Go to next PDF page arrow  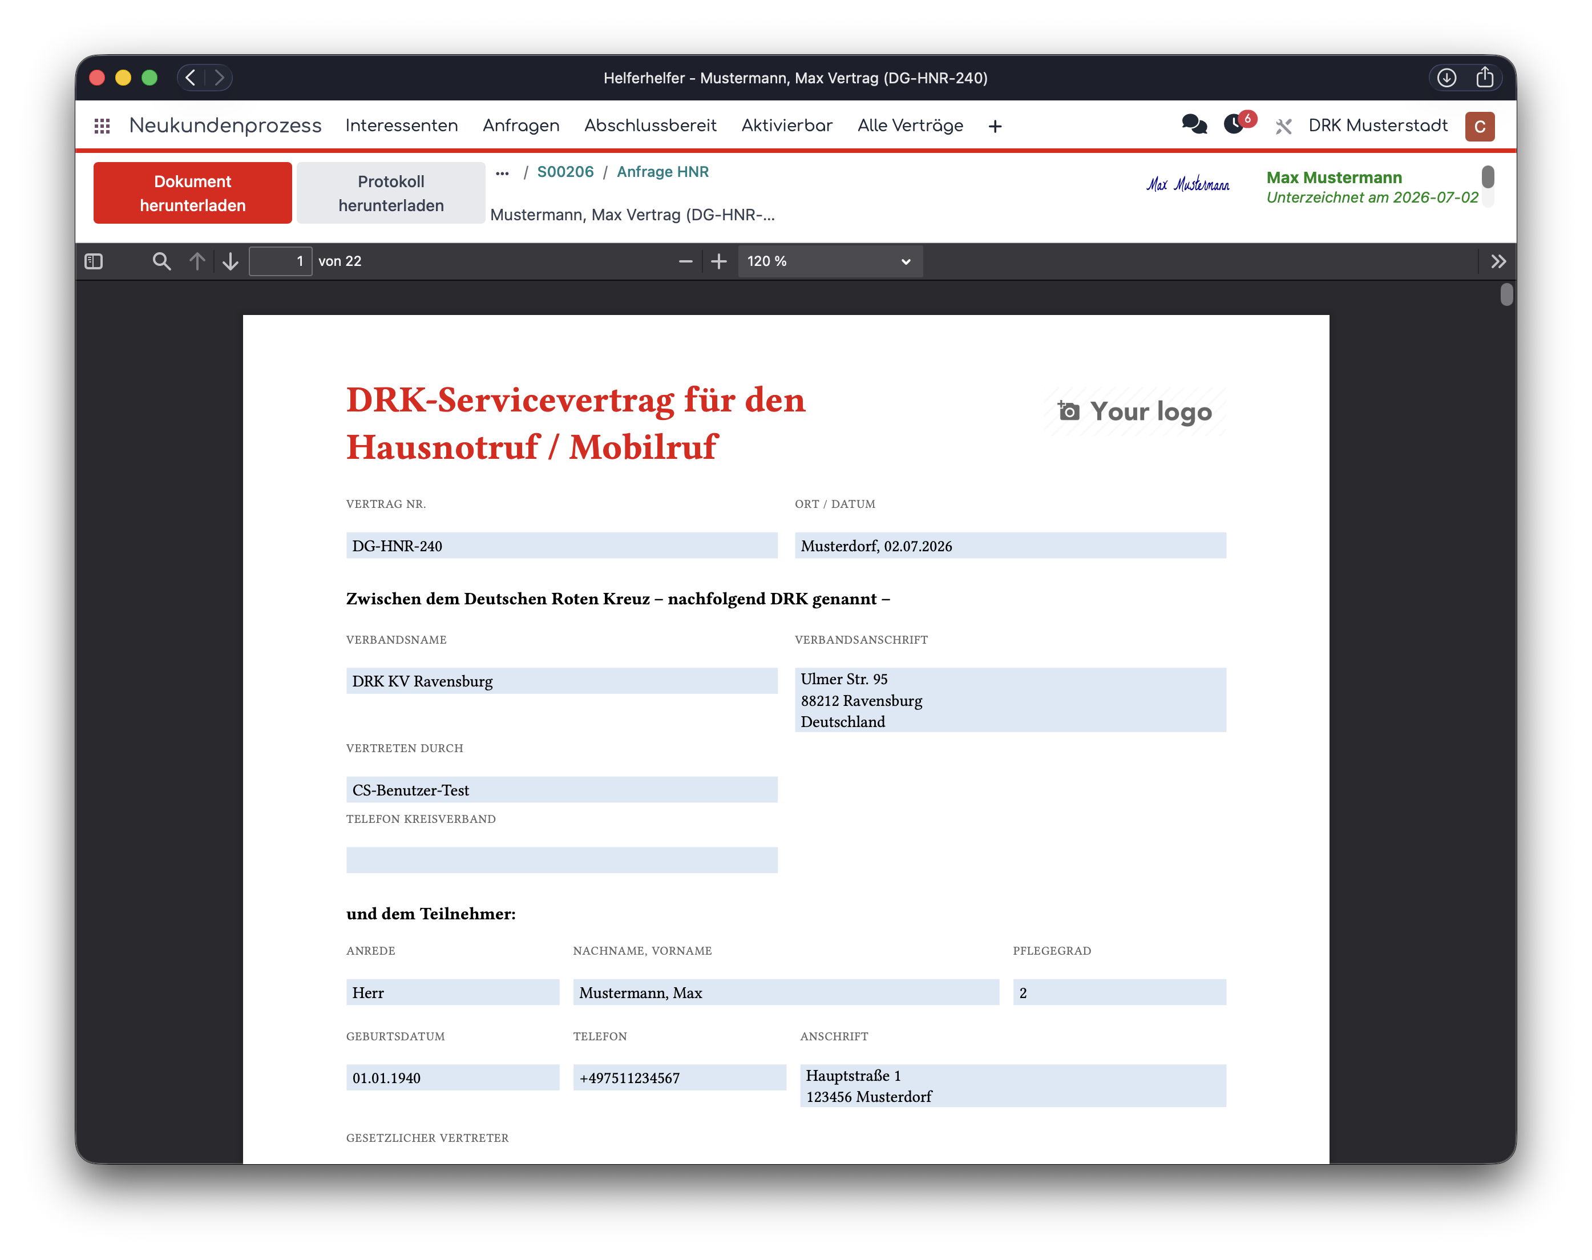pyautogui.click(x=230, y=261)
